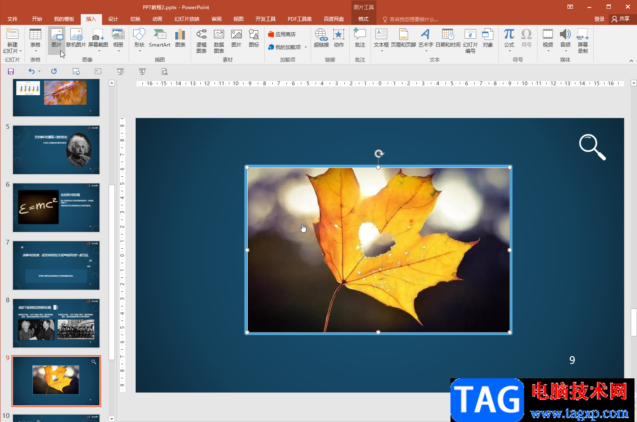The height and width of the screenshot is (422, 637).
Task: Click the magnifier icon on the slide
Action: pyautogui.click(x=592, y=147)
